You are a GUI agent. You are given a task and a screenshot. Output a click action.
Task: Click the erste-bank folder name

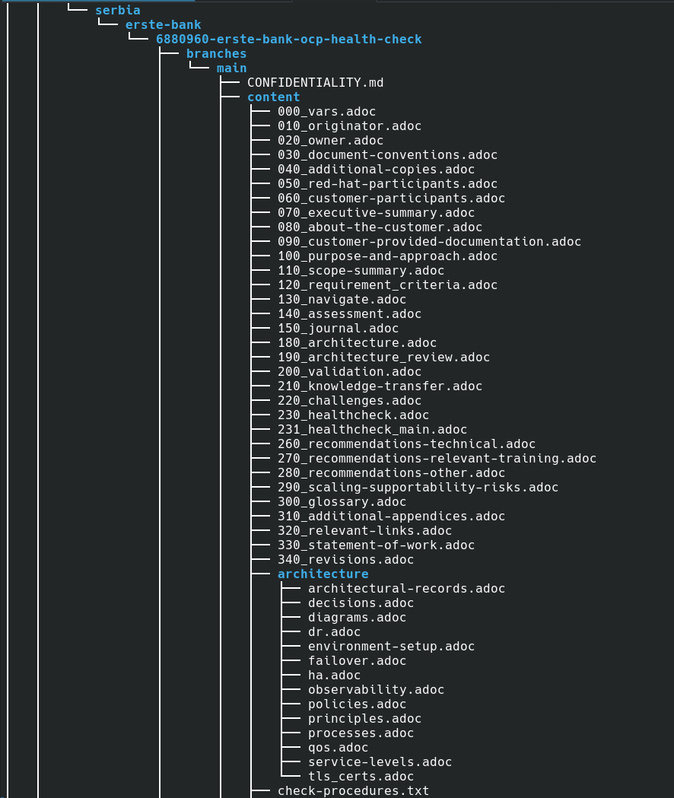pos(163,24)
